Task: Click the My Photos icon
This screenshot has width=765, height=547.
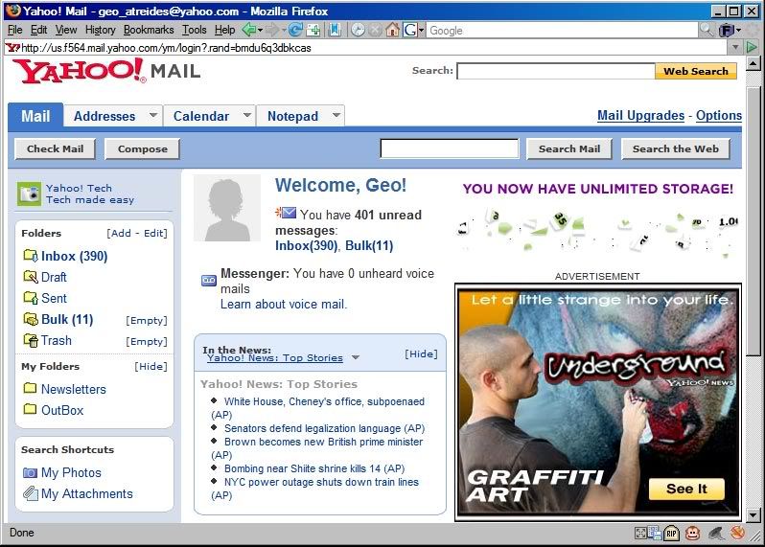Action: 30,472
